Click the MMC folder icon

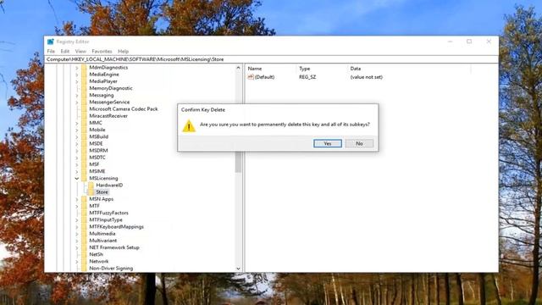pos(84,123)
